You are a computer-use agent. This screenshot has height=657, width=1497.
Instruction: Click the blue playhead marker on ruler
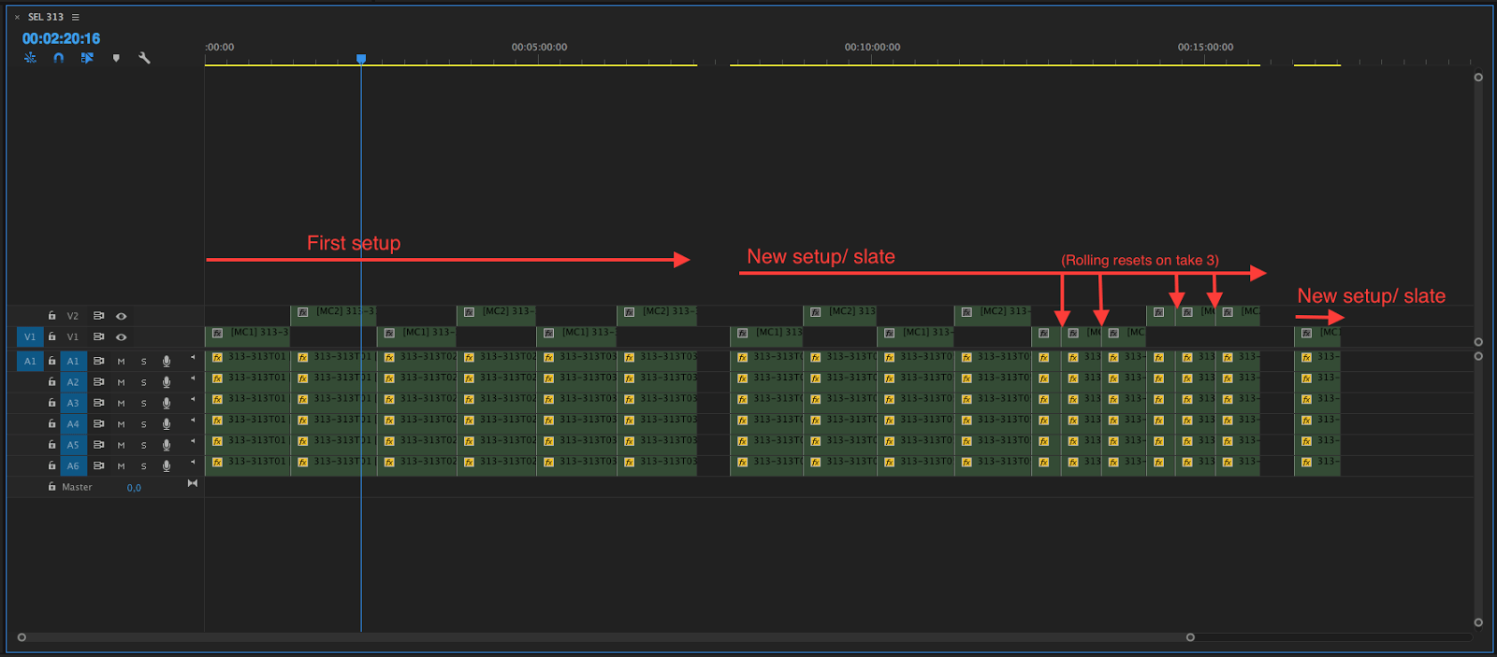coord(361,59)
